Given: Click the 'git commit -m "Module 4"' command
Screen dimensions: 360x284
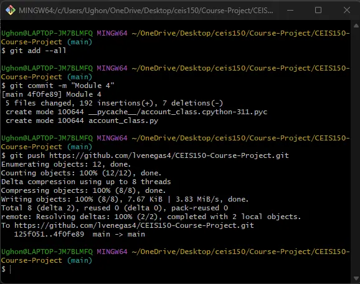Looking at the screenshot, I should point(58,86).
